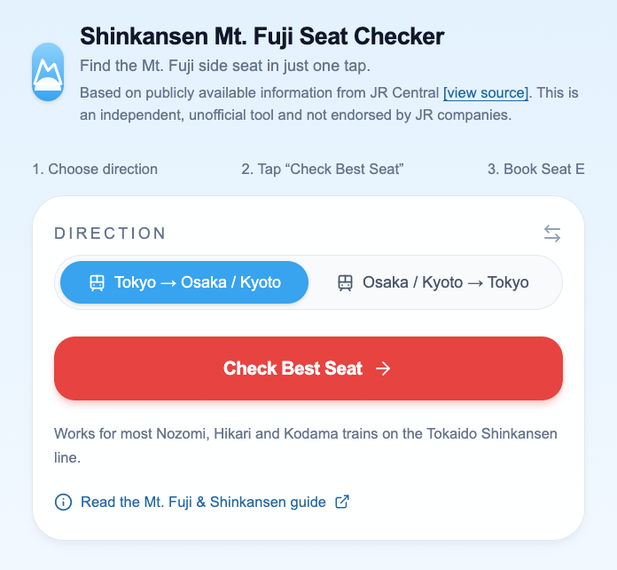This screenshot has width=617, height=570.
Task: Click train icon beside Tokyo → Osaka / Kyoto
Action: (x=97, y=282)
